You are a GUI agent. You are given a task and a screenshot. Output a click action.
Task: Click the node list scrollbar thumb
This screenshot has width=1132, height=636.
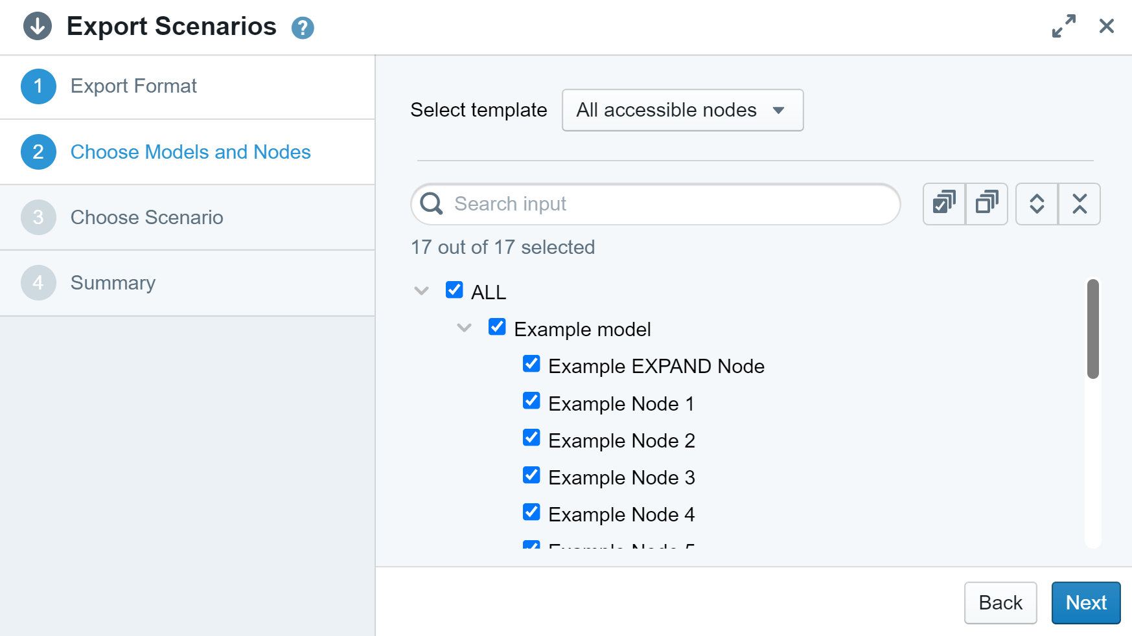pos(1092,329)
